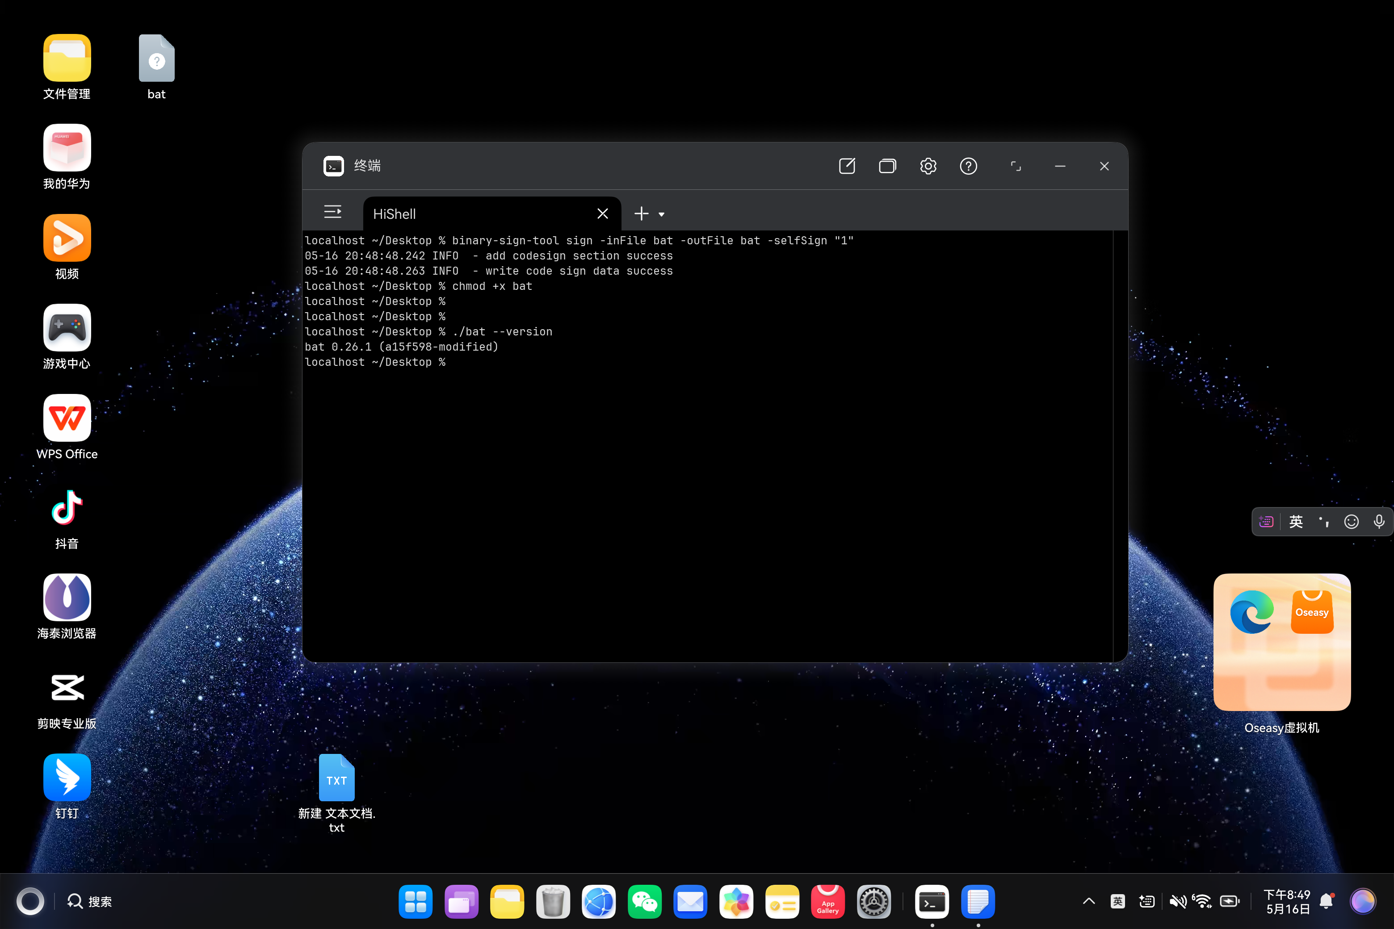Close the HiShell tab
The height and width of the screenshot is (929, 1394).
pos(603,214)
